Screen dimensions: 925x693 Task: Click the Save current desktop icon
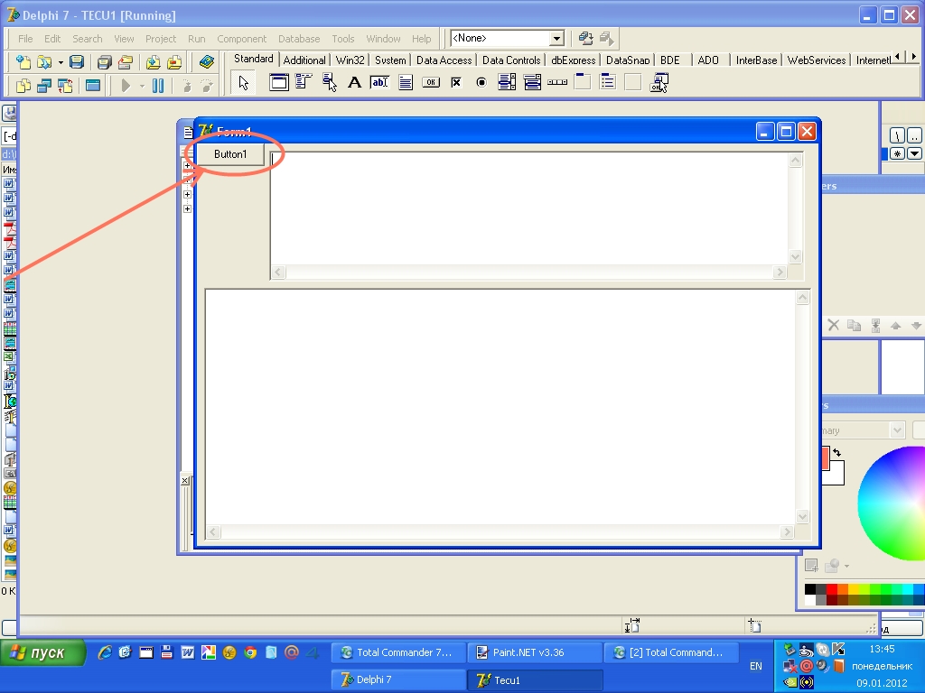click(585, 38)
